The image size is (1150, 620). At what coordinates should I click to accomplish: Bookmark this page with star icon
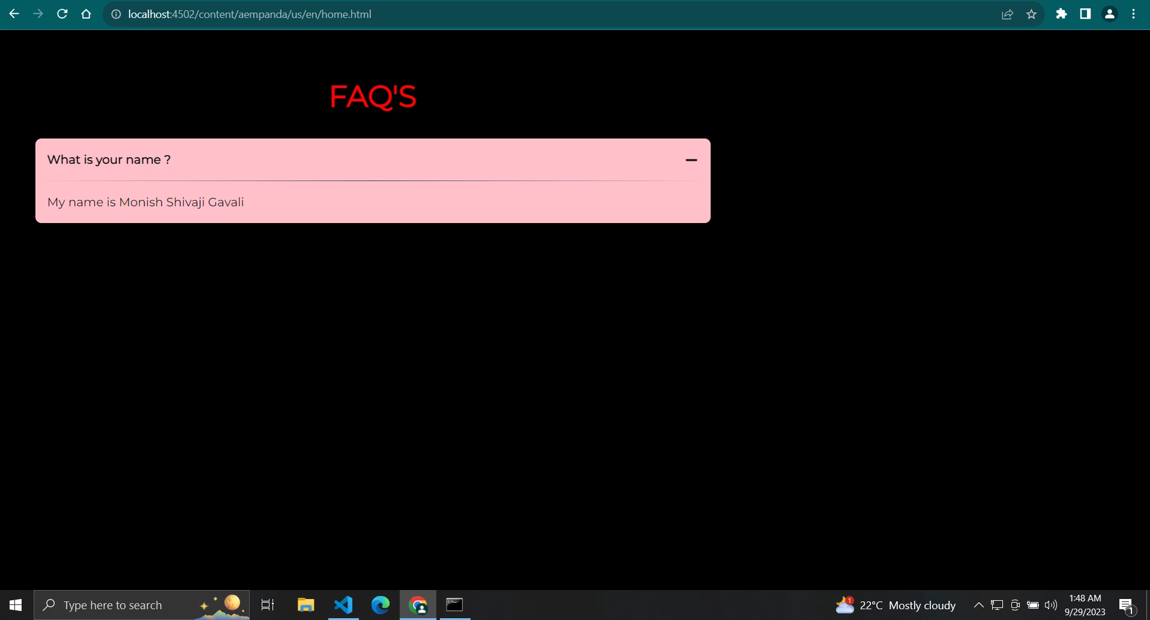click(x=1031, y=14)
